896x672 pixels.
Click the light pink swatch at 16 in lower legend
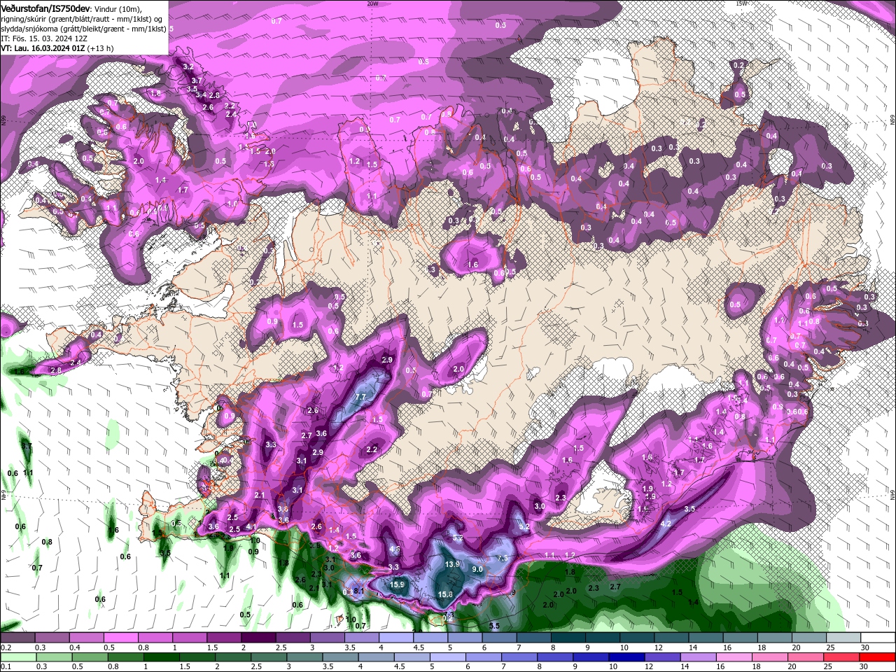[734, 657]
